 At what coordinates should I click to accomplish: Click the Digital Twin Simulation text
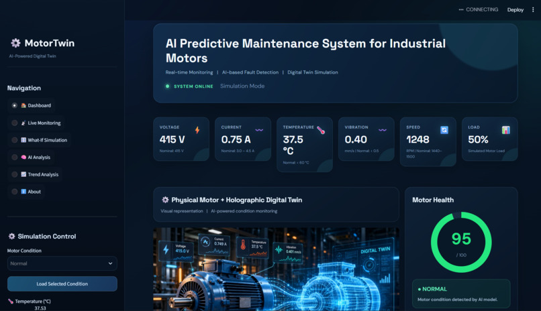[313, 72]
